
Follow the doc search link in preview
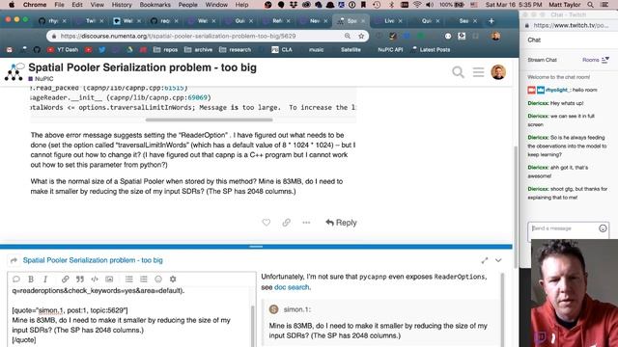292,287
